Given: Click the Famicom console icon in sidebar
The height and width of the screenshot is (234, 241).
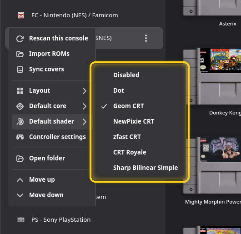Looking at the screenshot, I should tap(21, 15).
